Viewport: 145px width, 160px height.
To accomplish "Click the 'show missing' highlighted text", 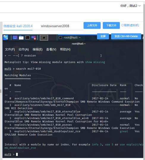I will click(x=95, y=62).
